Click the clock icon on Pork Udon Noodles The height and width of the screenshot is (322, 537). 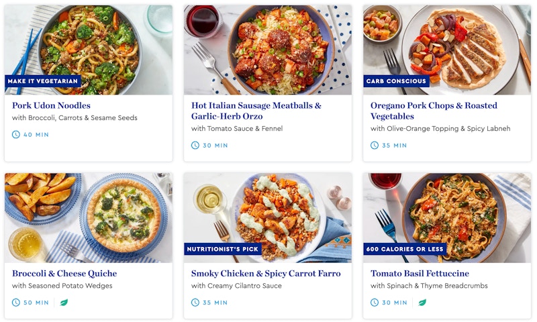coord(16,135)
